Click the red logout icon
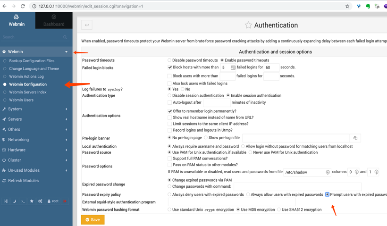The width and height of the screenshot is (387, 226). click(x=65, y=201)
